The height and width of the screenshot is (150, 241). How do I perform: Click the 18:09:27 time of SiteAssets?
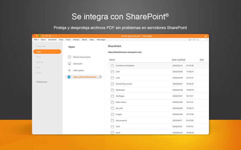[190, 90]
